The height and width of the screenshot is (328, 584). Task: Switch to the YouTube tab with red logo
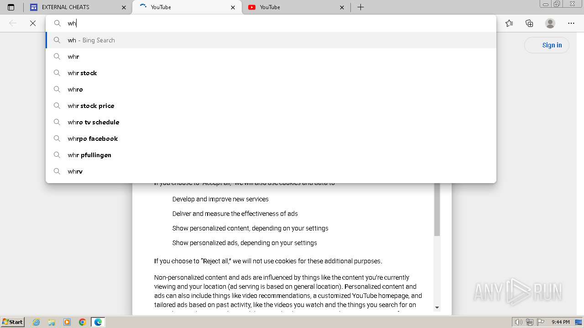point(296,7)
